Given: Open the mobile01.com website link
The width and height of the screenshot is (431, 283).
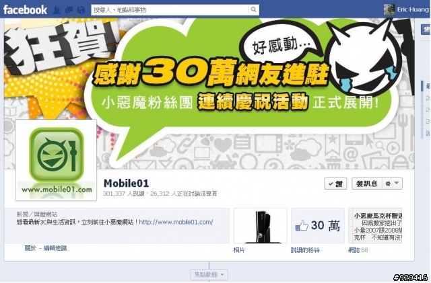Looking at the screenshot, I should [176, 222].
